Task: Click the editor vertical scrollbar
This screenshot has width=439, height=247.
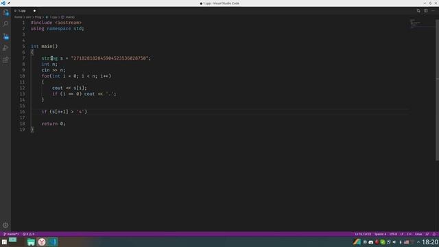Action: click(437, 90)
